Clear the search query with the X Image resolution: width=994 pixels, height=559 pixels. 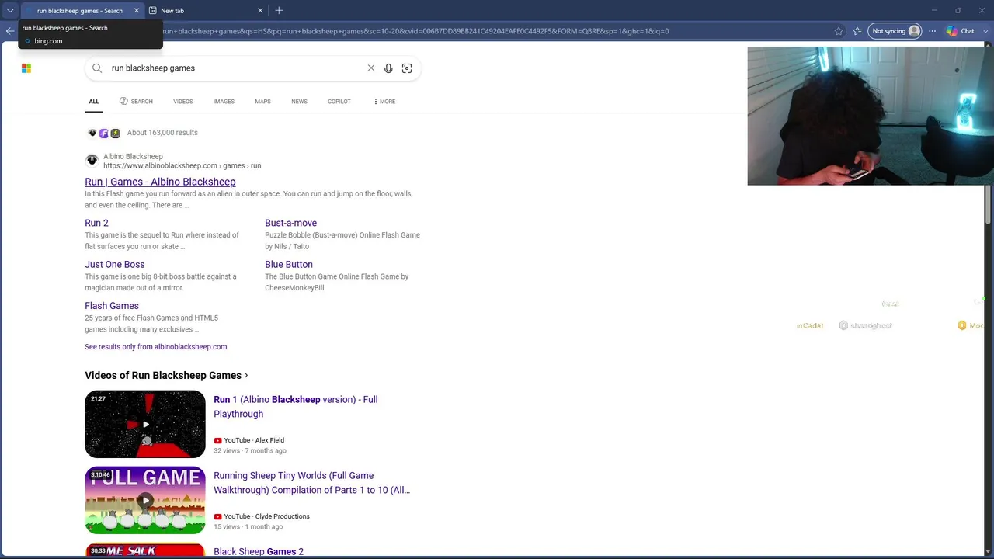pyautogui.click(x=371, y=68)
